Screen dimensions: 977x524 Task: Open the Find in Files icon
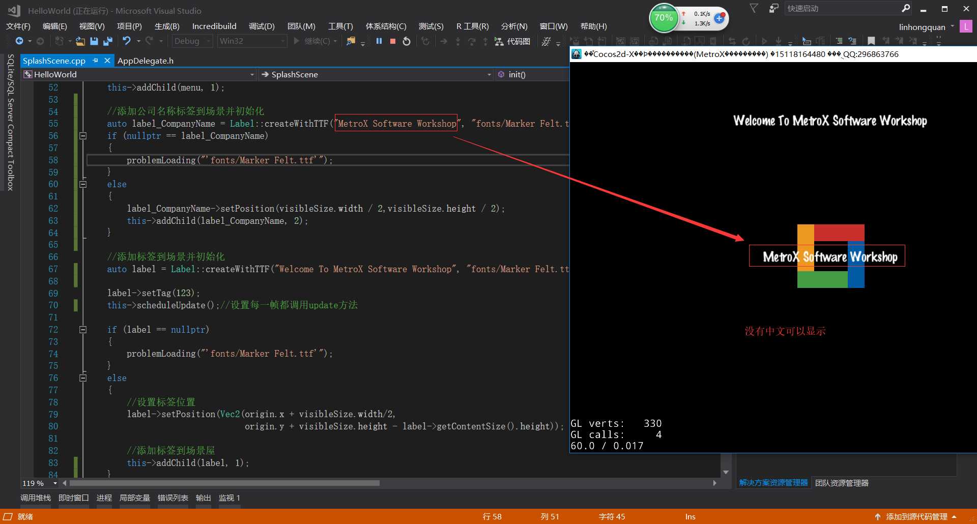point(351,41)
